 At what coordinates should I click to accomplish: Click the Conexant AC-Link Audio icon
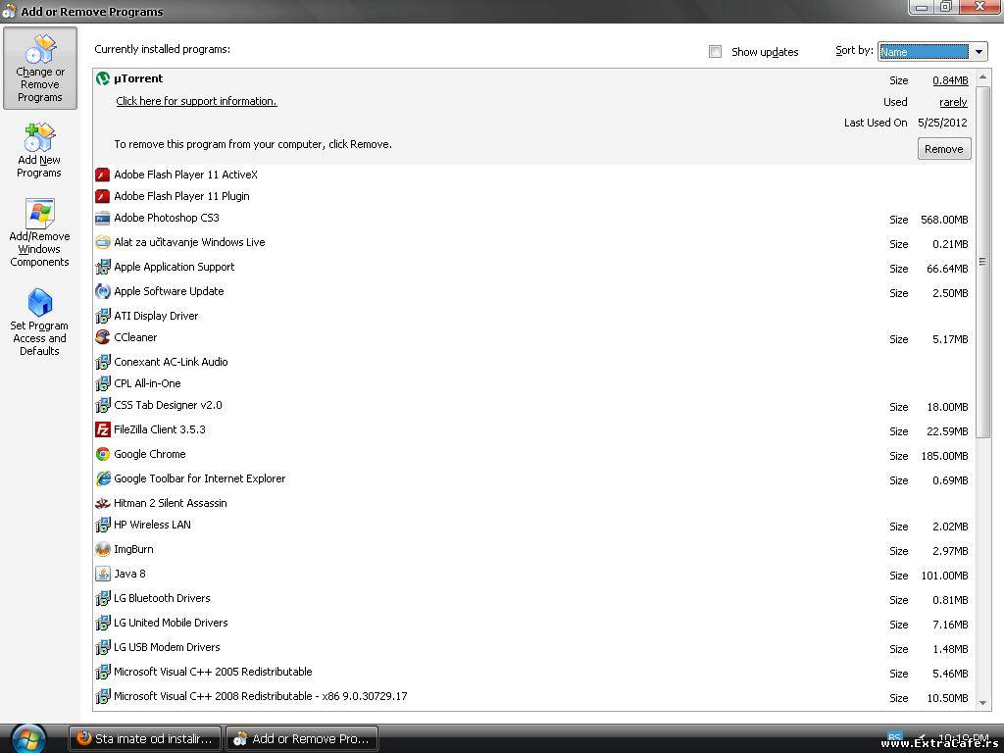point(102,362)
